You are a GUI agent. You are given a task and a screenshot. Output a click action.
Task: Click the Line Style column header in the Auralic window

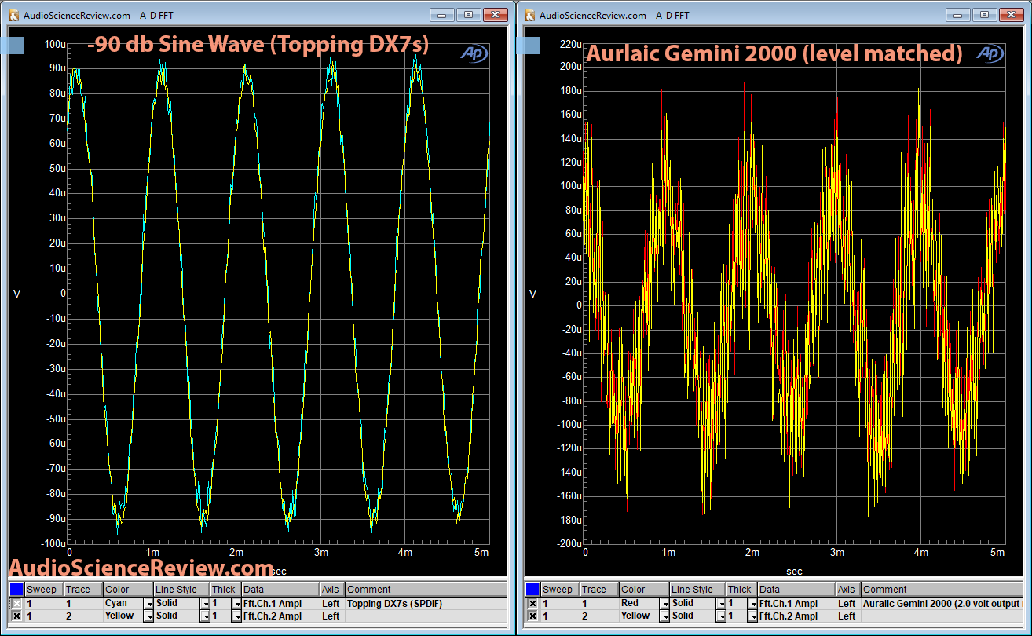click(697, 589)
